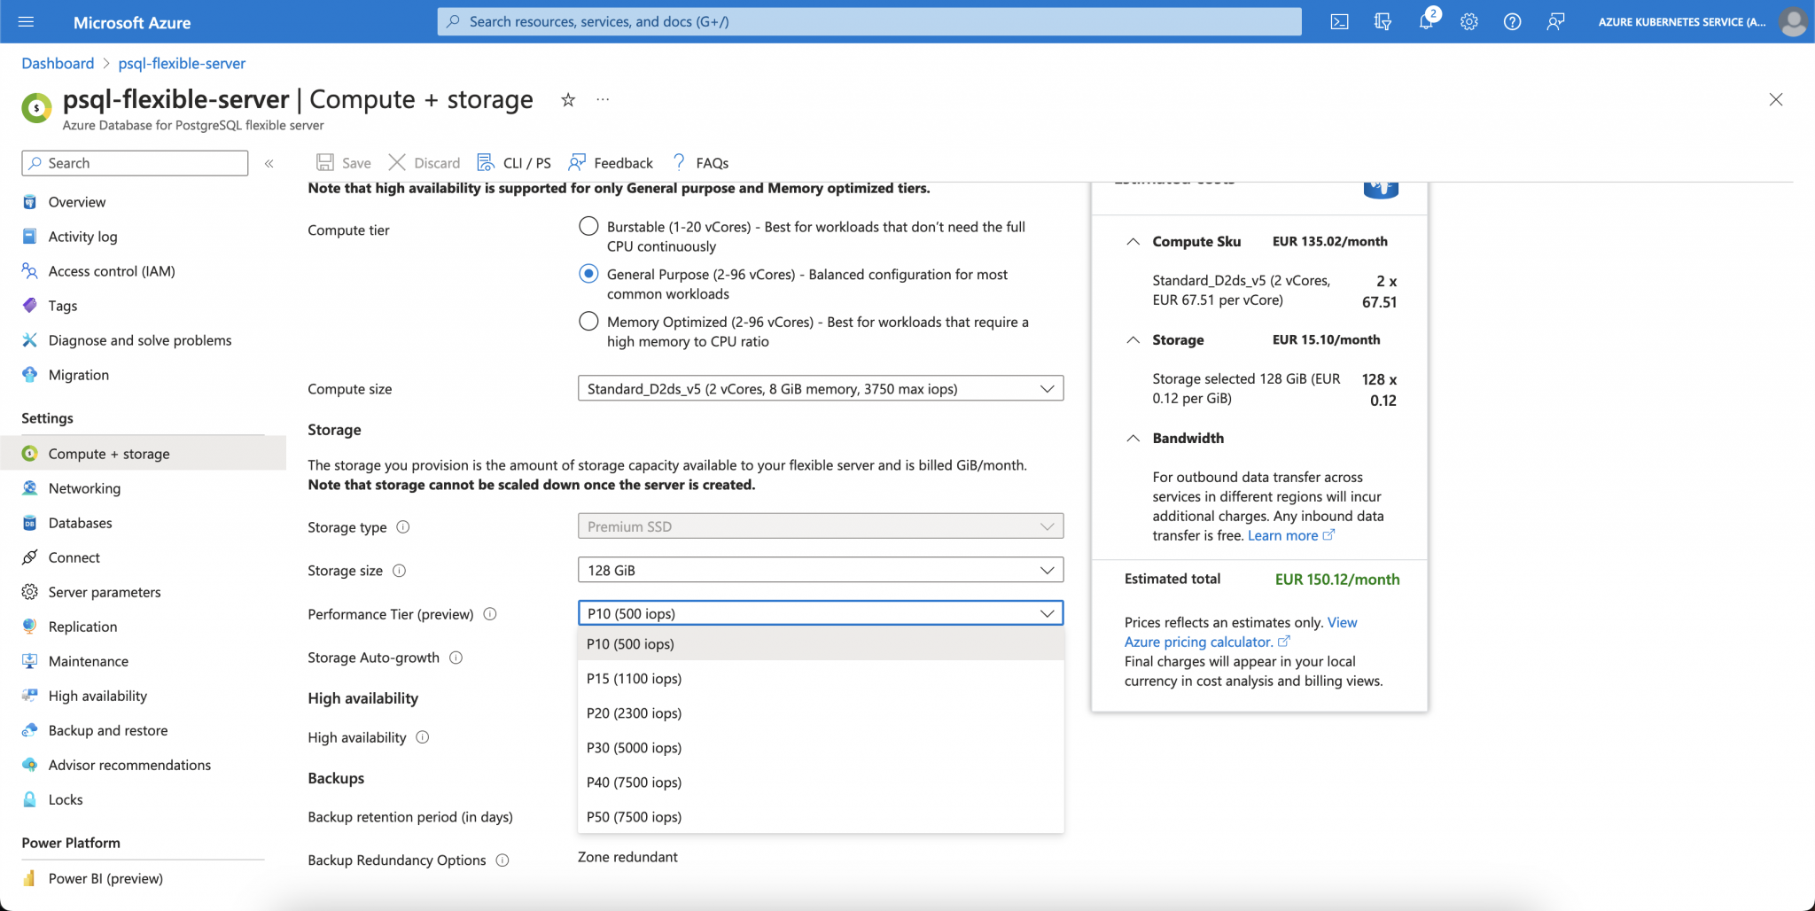Click the user account avatar
The width and height of the screenshot is (1815, 911).
click(x=1793, y=21)
